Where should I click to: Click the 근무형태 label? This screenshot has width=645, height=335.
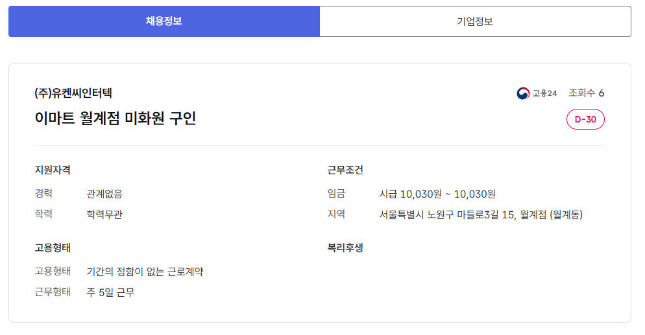[53, 292]
